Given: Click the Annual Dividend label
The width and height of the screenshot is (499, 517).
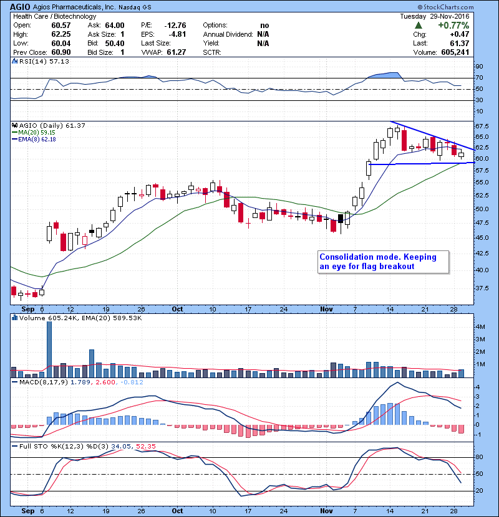Looking at the screenshot, I should tap(228, 34).
